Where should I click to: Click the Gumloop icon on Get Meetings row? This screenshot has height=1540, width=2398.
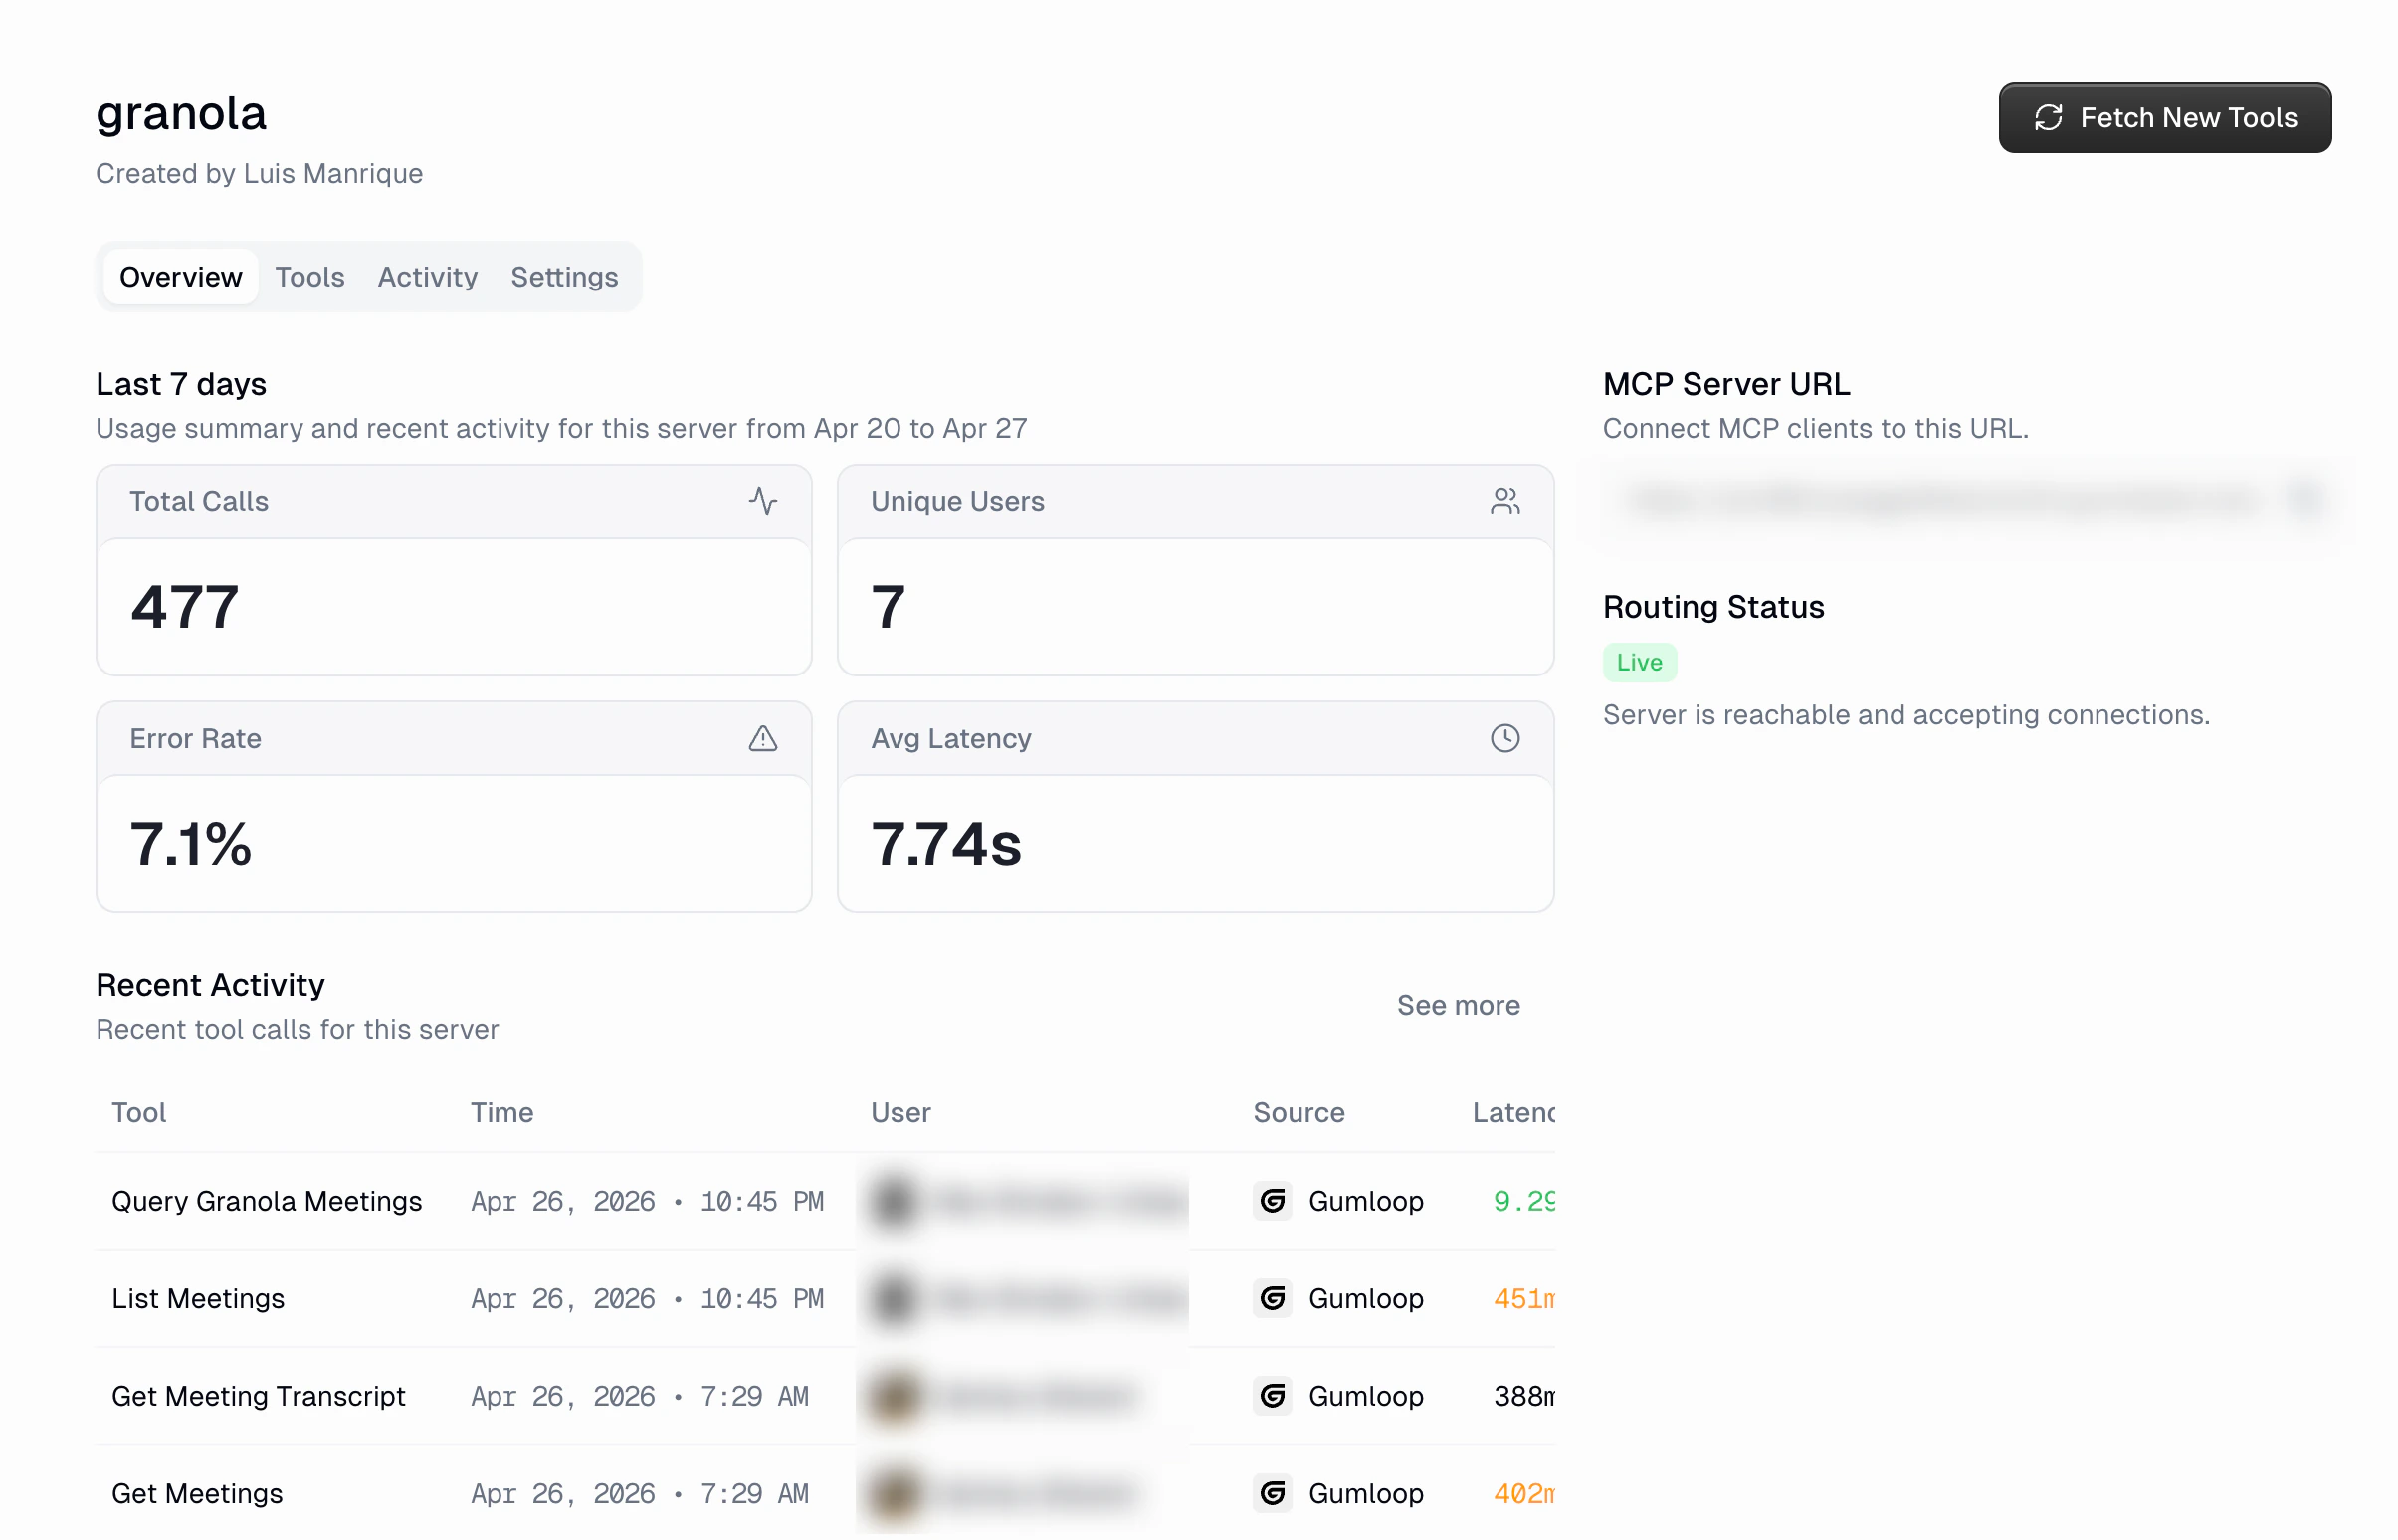click(1272, 1493)
